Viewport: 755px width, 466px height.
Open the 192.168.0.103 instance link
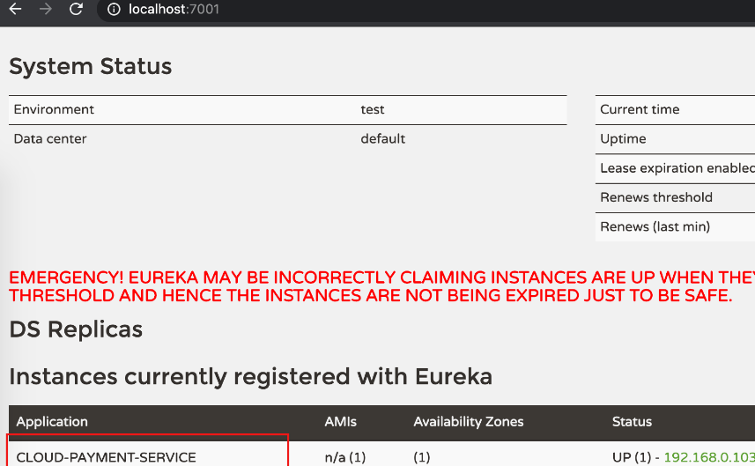pos(709,457)
